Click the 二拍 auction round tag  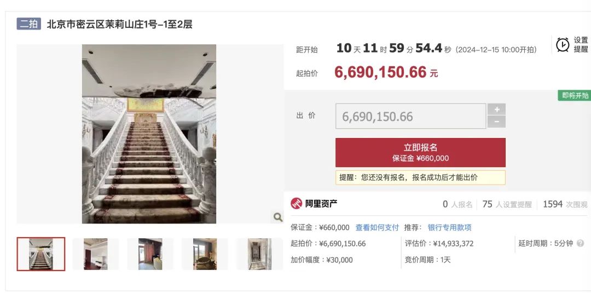[28, 24]
